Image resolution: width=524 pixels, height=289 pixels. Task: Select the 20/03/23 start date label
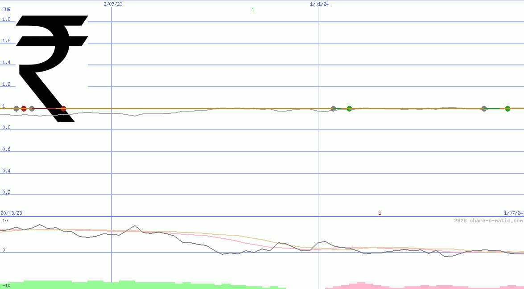click(11, 213)
